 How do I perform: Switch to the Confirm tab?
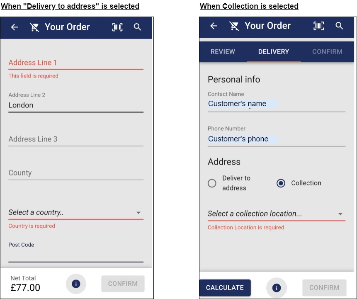pyautogui.click(x=327, y=52)
